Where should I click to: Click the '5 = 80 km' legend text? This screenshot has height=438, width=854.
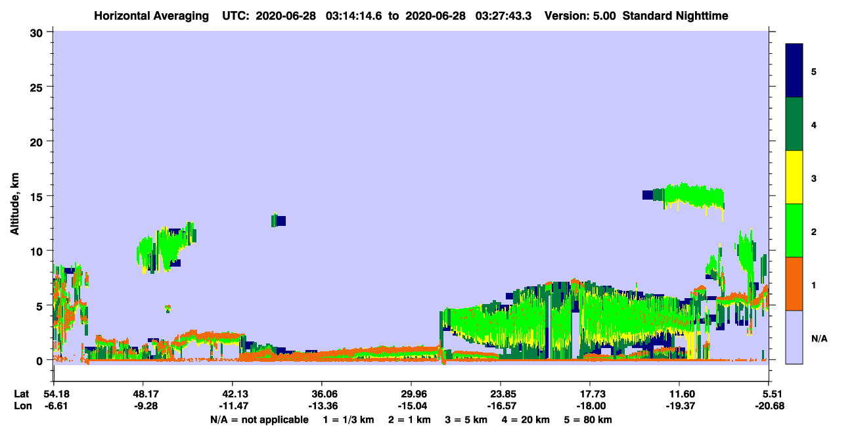pyautogui.click(x=587, y=420)
